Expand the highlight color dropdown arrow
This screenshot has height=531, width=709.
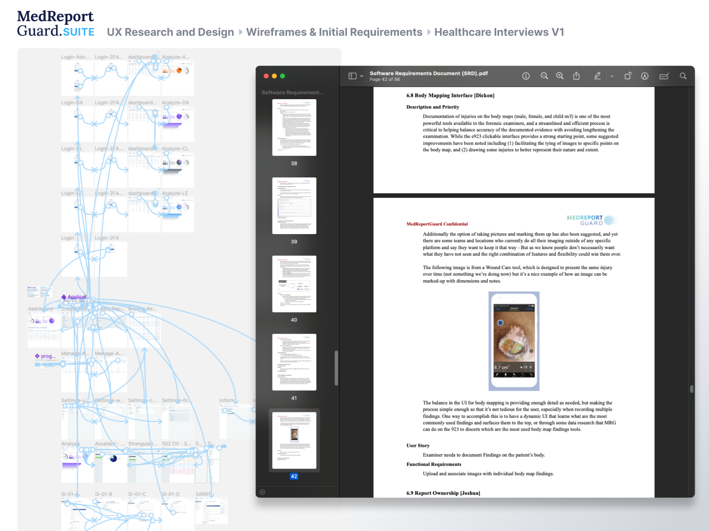pos(612,76)
